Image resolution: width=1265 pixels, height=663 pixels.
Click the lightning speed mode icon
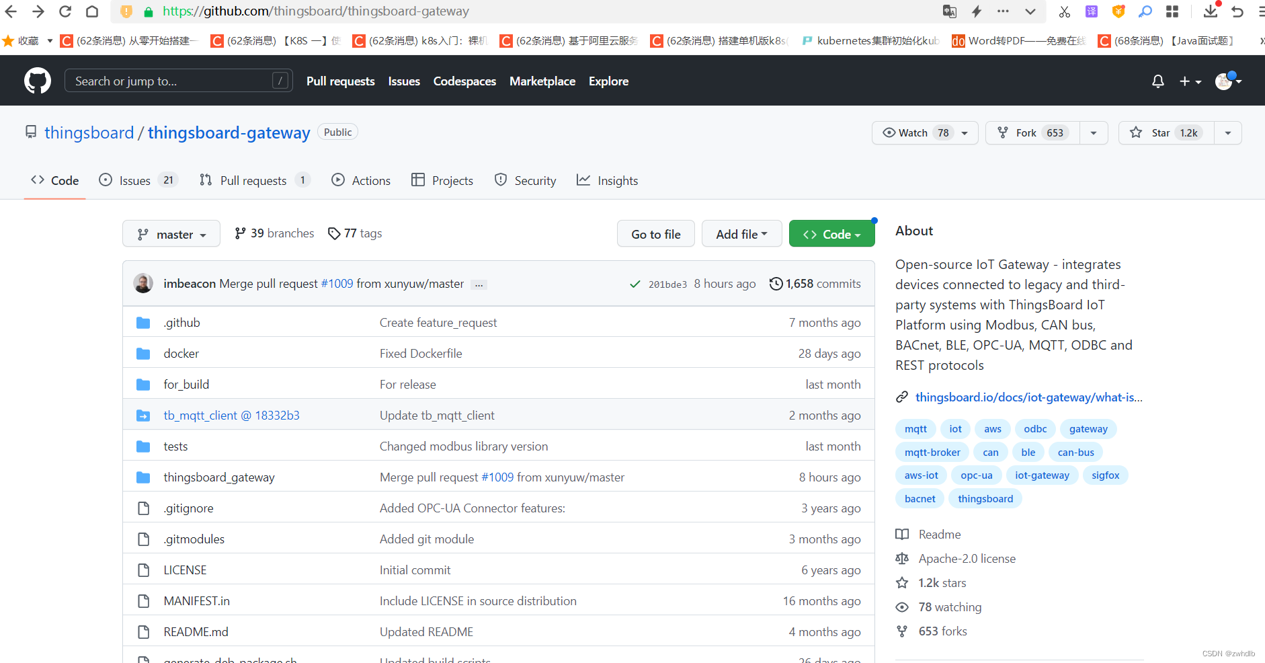tap(977, 11)
